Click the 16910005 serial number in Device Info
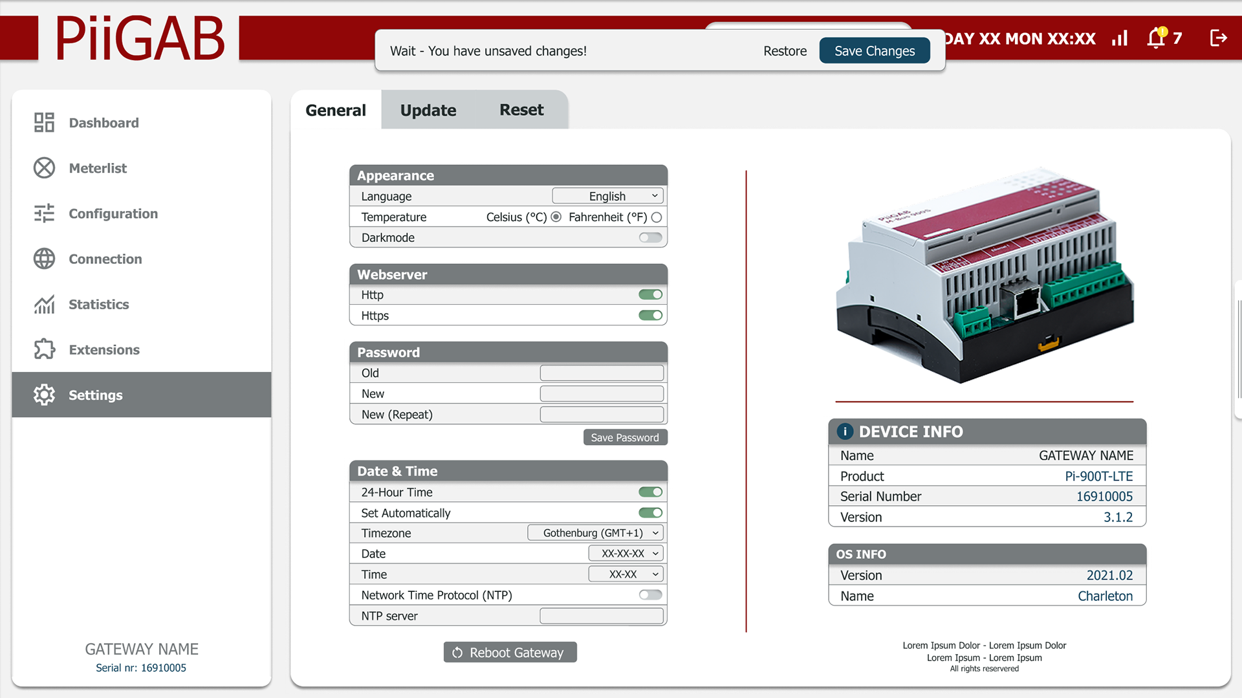 coord(1104,496)
